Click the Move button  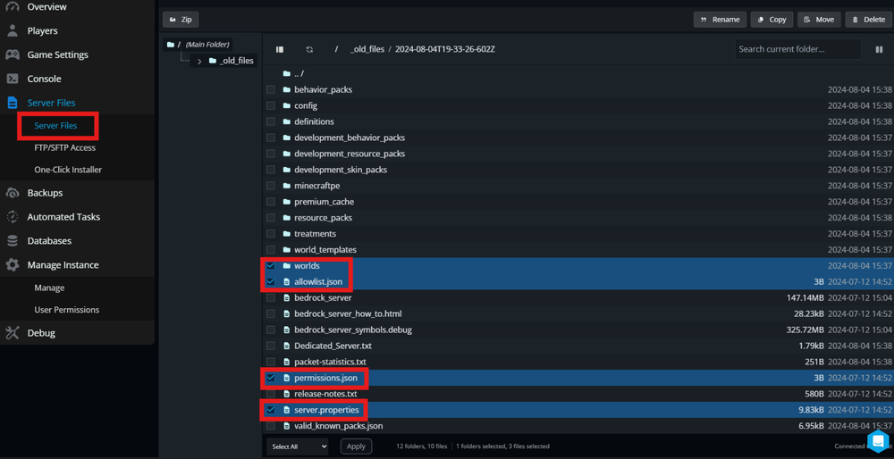coord(818,20)
